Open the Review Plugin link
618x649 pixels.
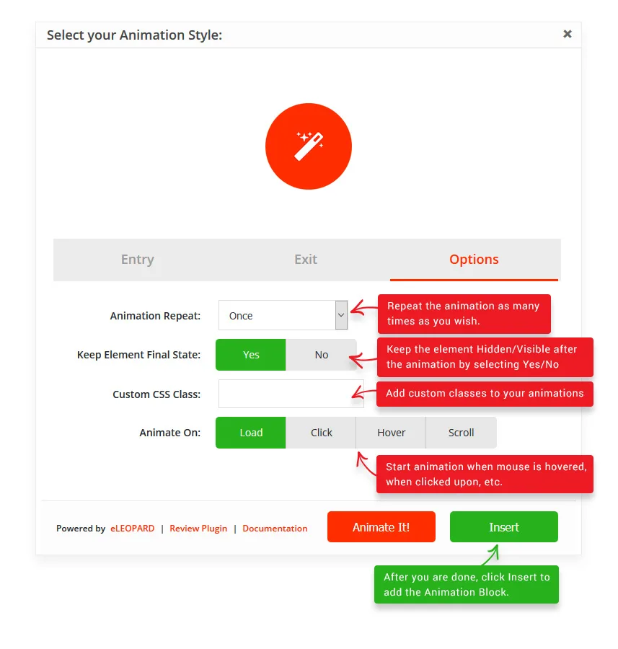(x=198, y=528)
